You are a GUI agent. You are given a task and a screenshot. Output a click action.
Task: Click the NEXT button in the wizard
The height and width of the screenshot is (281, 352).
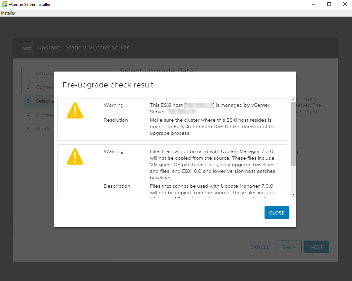316,247
